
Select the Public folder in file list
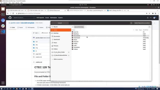tap(110, 43)
